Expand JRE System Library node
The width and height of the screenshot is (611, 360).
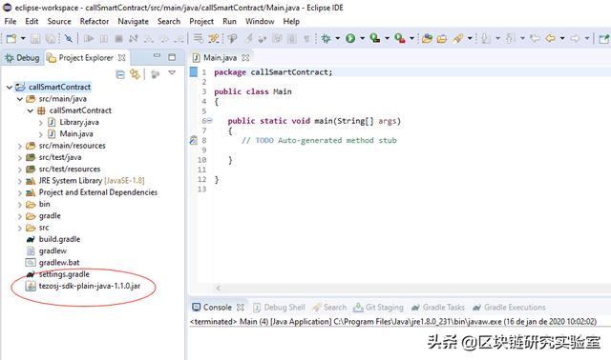point(20,181)
